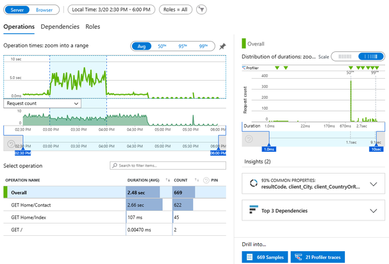Open the Request count dropdown
The height and width of the screenshot is (264, 389).
(x=42, y=103)
